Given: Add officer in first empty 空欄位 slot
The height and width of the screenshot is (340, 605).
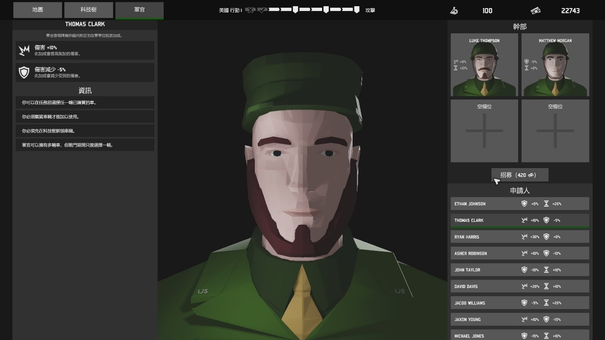Looking at the screenshot, I should pyautogui.click(x=484, y=130).
